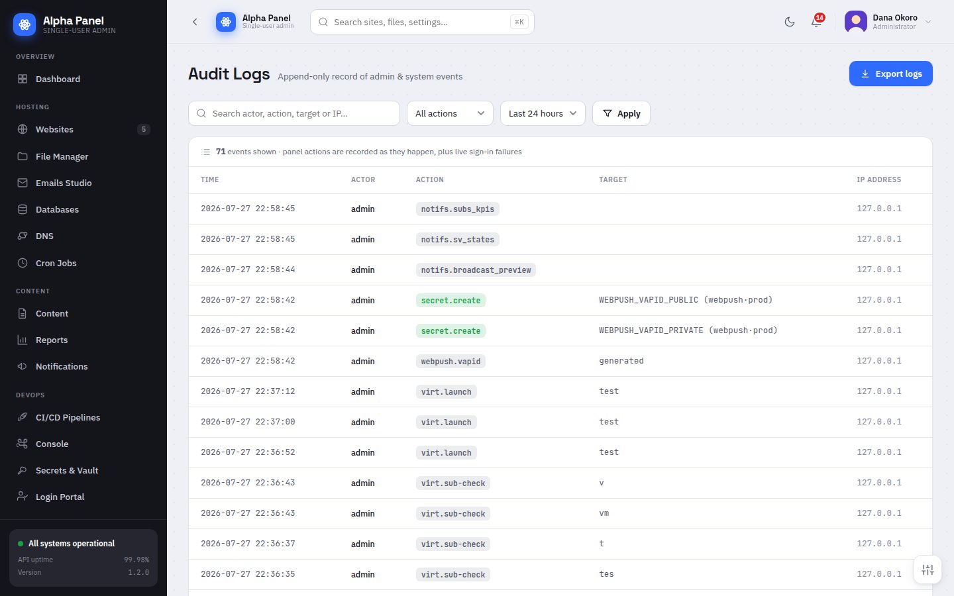The width and height of the screenshot is (954, 596).
Task: Apply the audit log filters
Action: tap(621, 113)
